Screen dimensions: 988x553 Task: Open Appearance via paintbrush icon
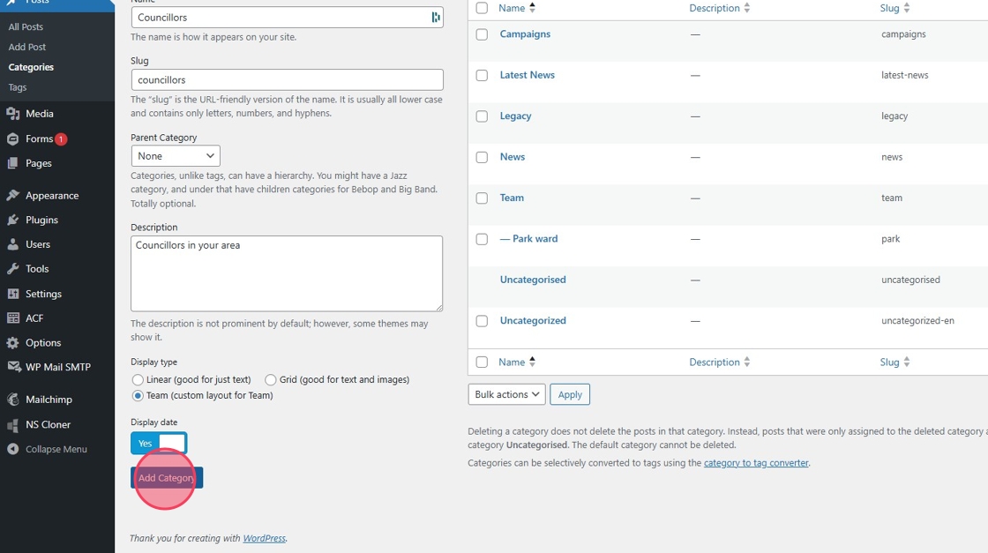(x=12, y=196)
